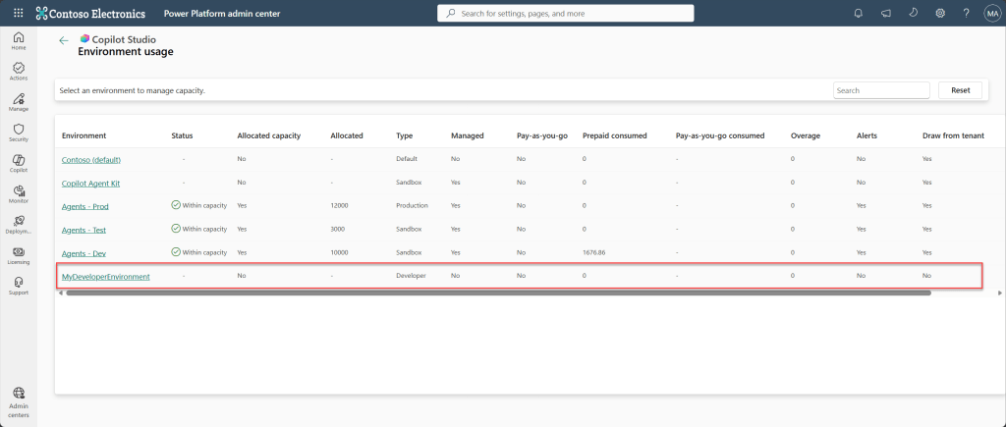Click the 3000 allocated value

pyautogui.click(x=338, y=229)
